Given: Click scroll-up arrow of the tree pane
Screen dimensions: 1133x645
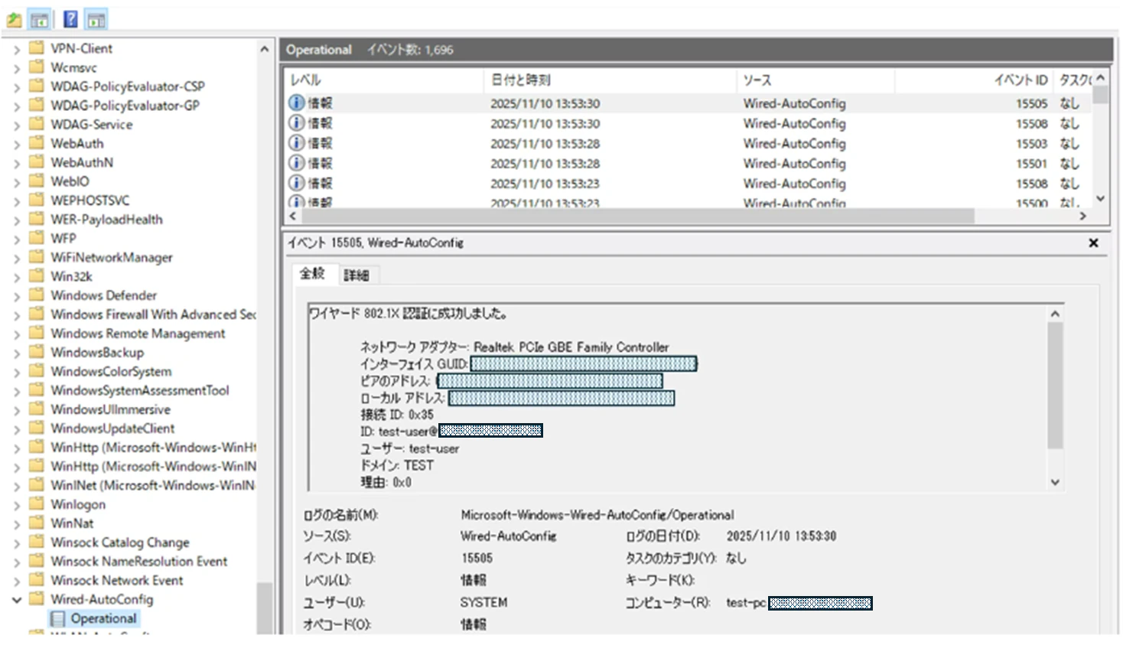Looking at the screenshot, I should coord(264,49).
